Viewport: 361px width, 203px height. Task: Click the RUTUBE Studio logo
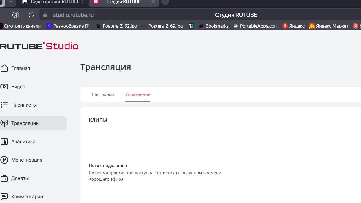[x=39, y=46]
